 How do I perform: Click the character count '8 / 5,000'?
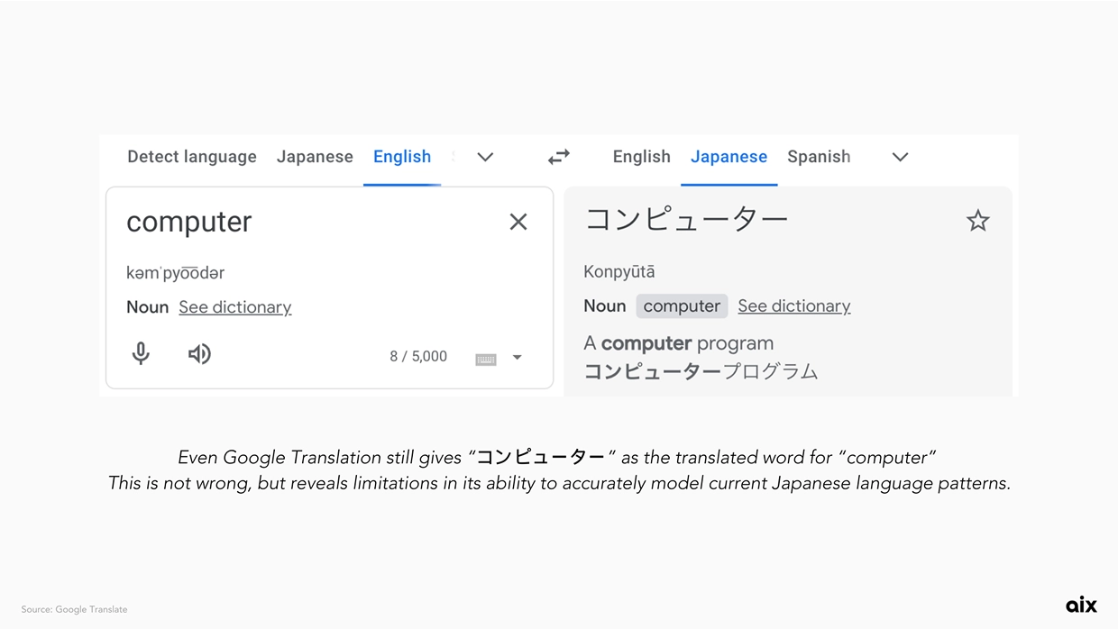418,357
